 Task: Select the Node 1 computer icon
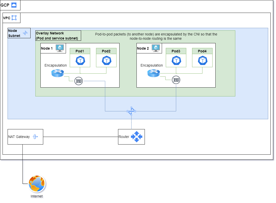coord(60,48)
